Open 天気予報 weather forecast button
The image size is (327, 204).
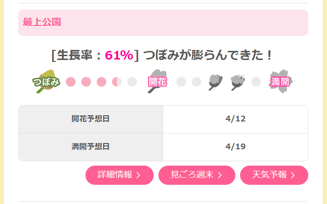click(x=274, y=175)
